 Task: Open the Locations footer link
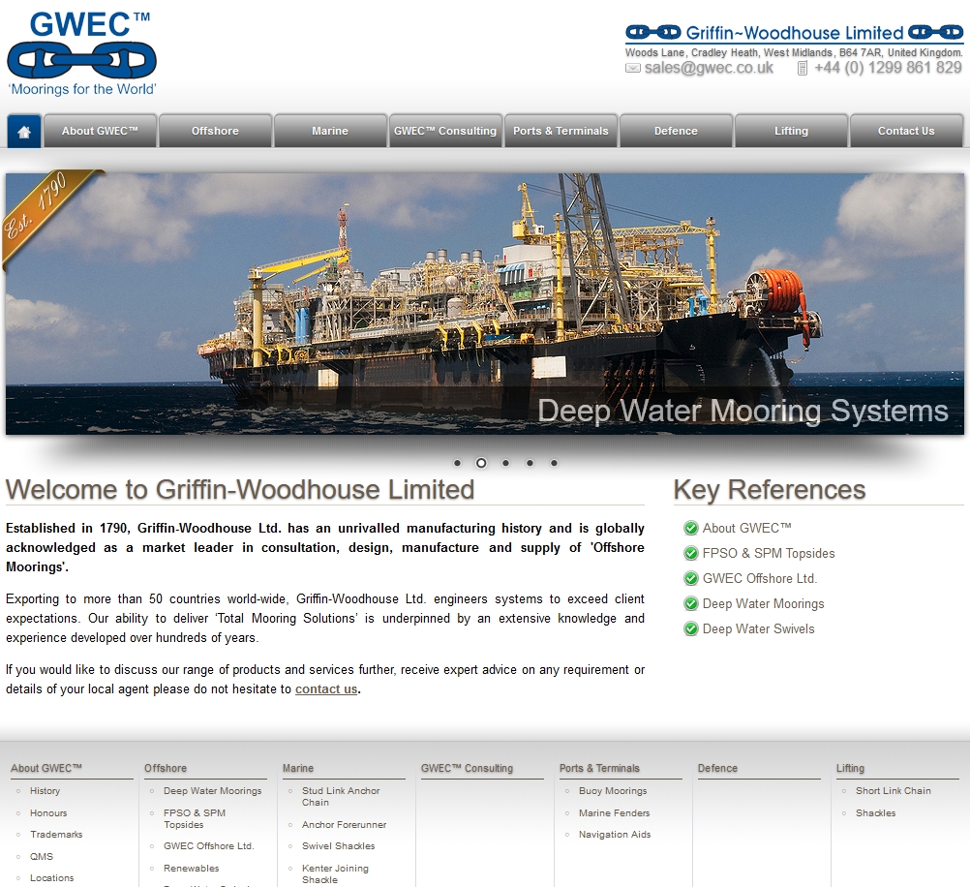[52, 878]
